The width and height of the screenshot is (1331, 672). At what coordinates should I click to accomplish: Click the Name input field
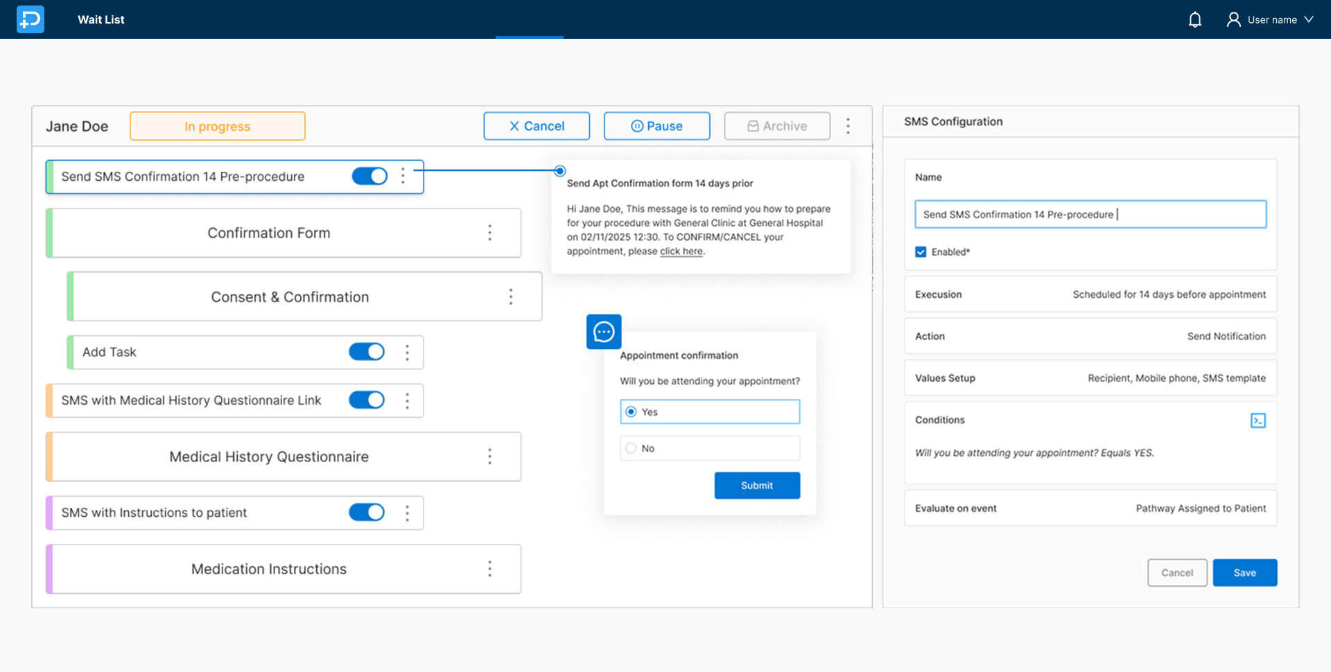(1090, 215)
